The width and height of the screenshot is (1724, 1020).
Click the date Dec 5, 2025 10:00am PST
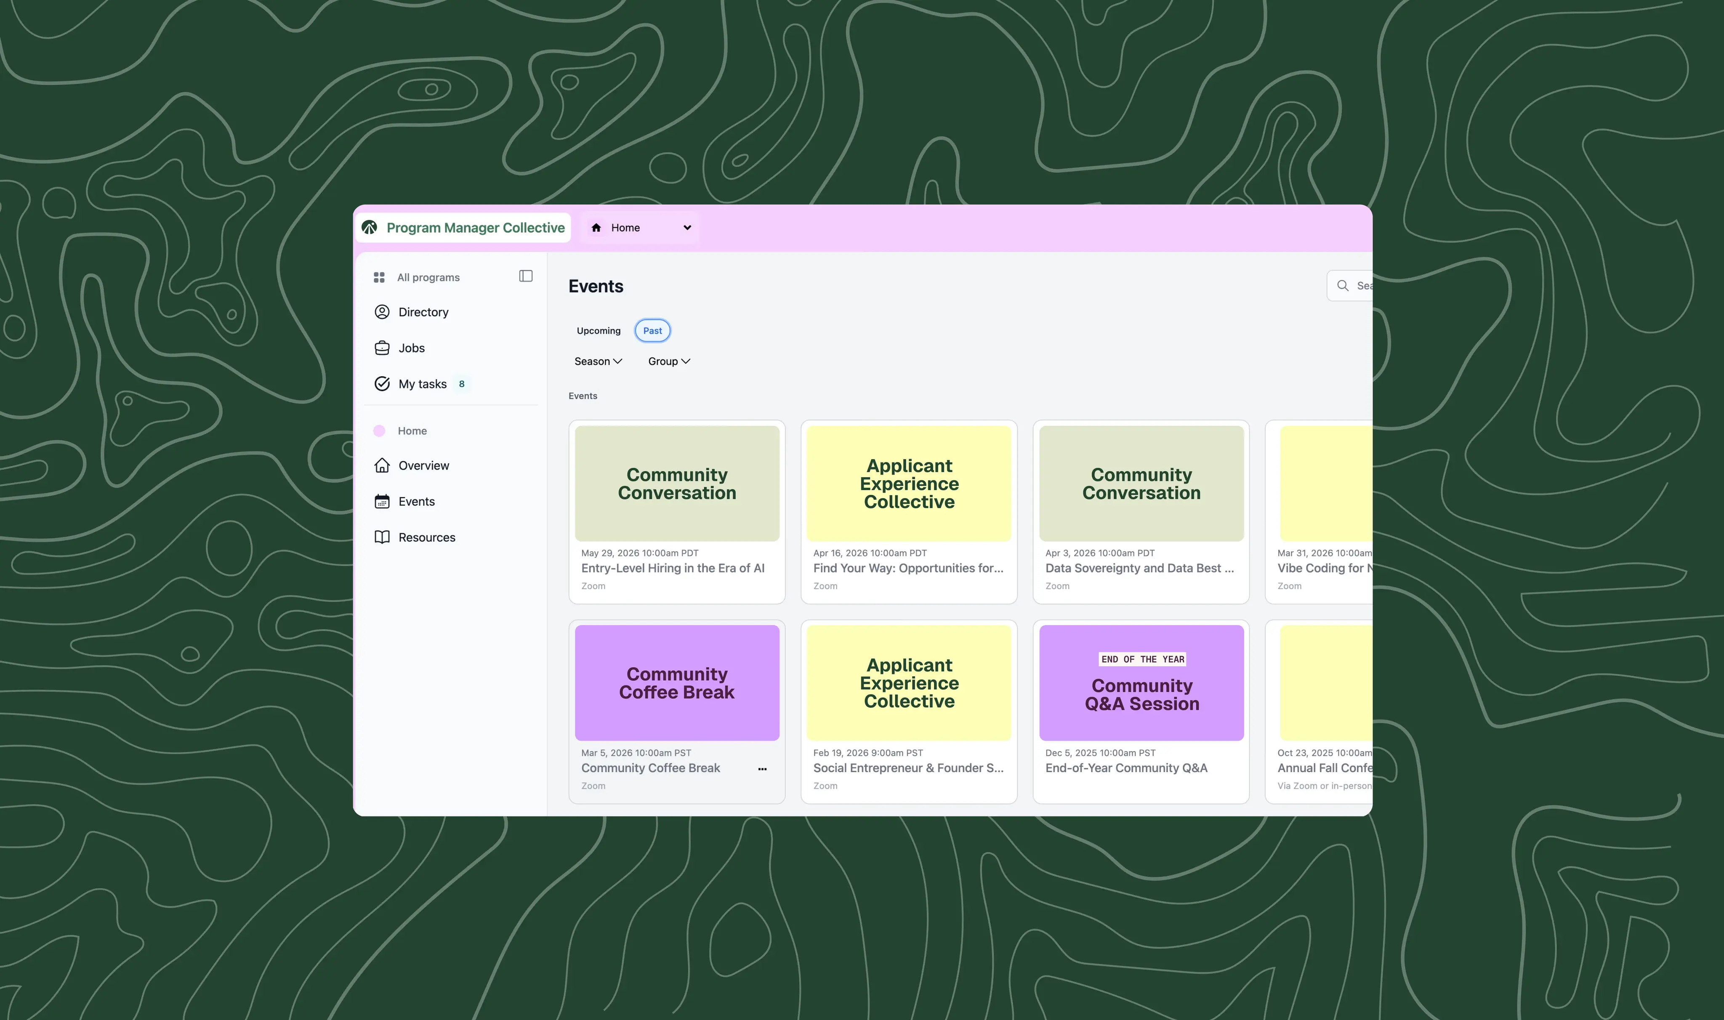[1101, 753]
